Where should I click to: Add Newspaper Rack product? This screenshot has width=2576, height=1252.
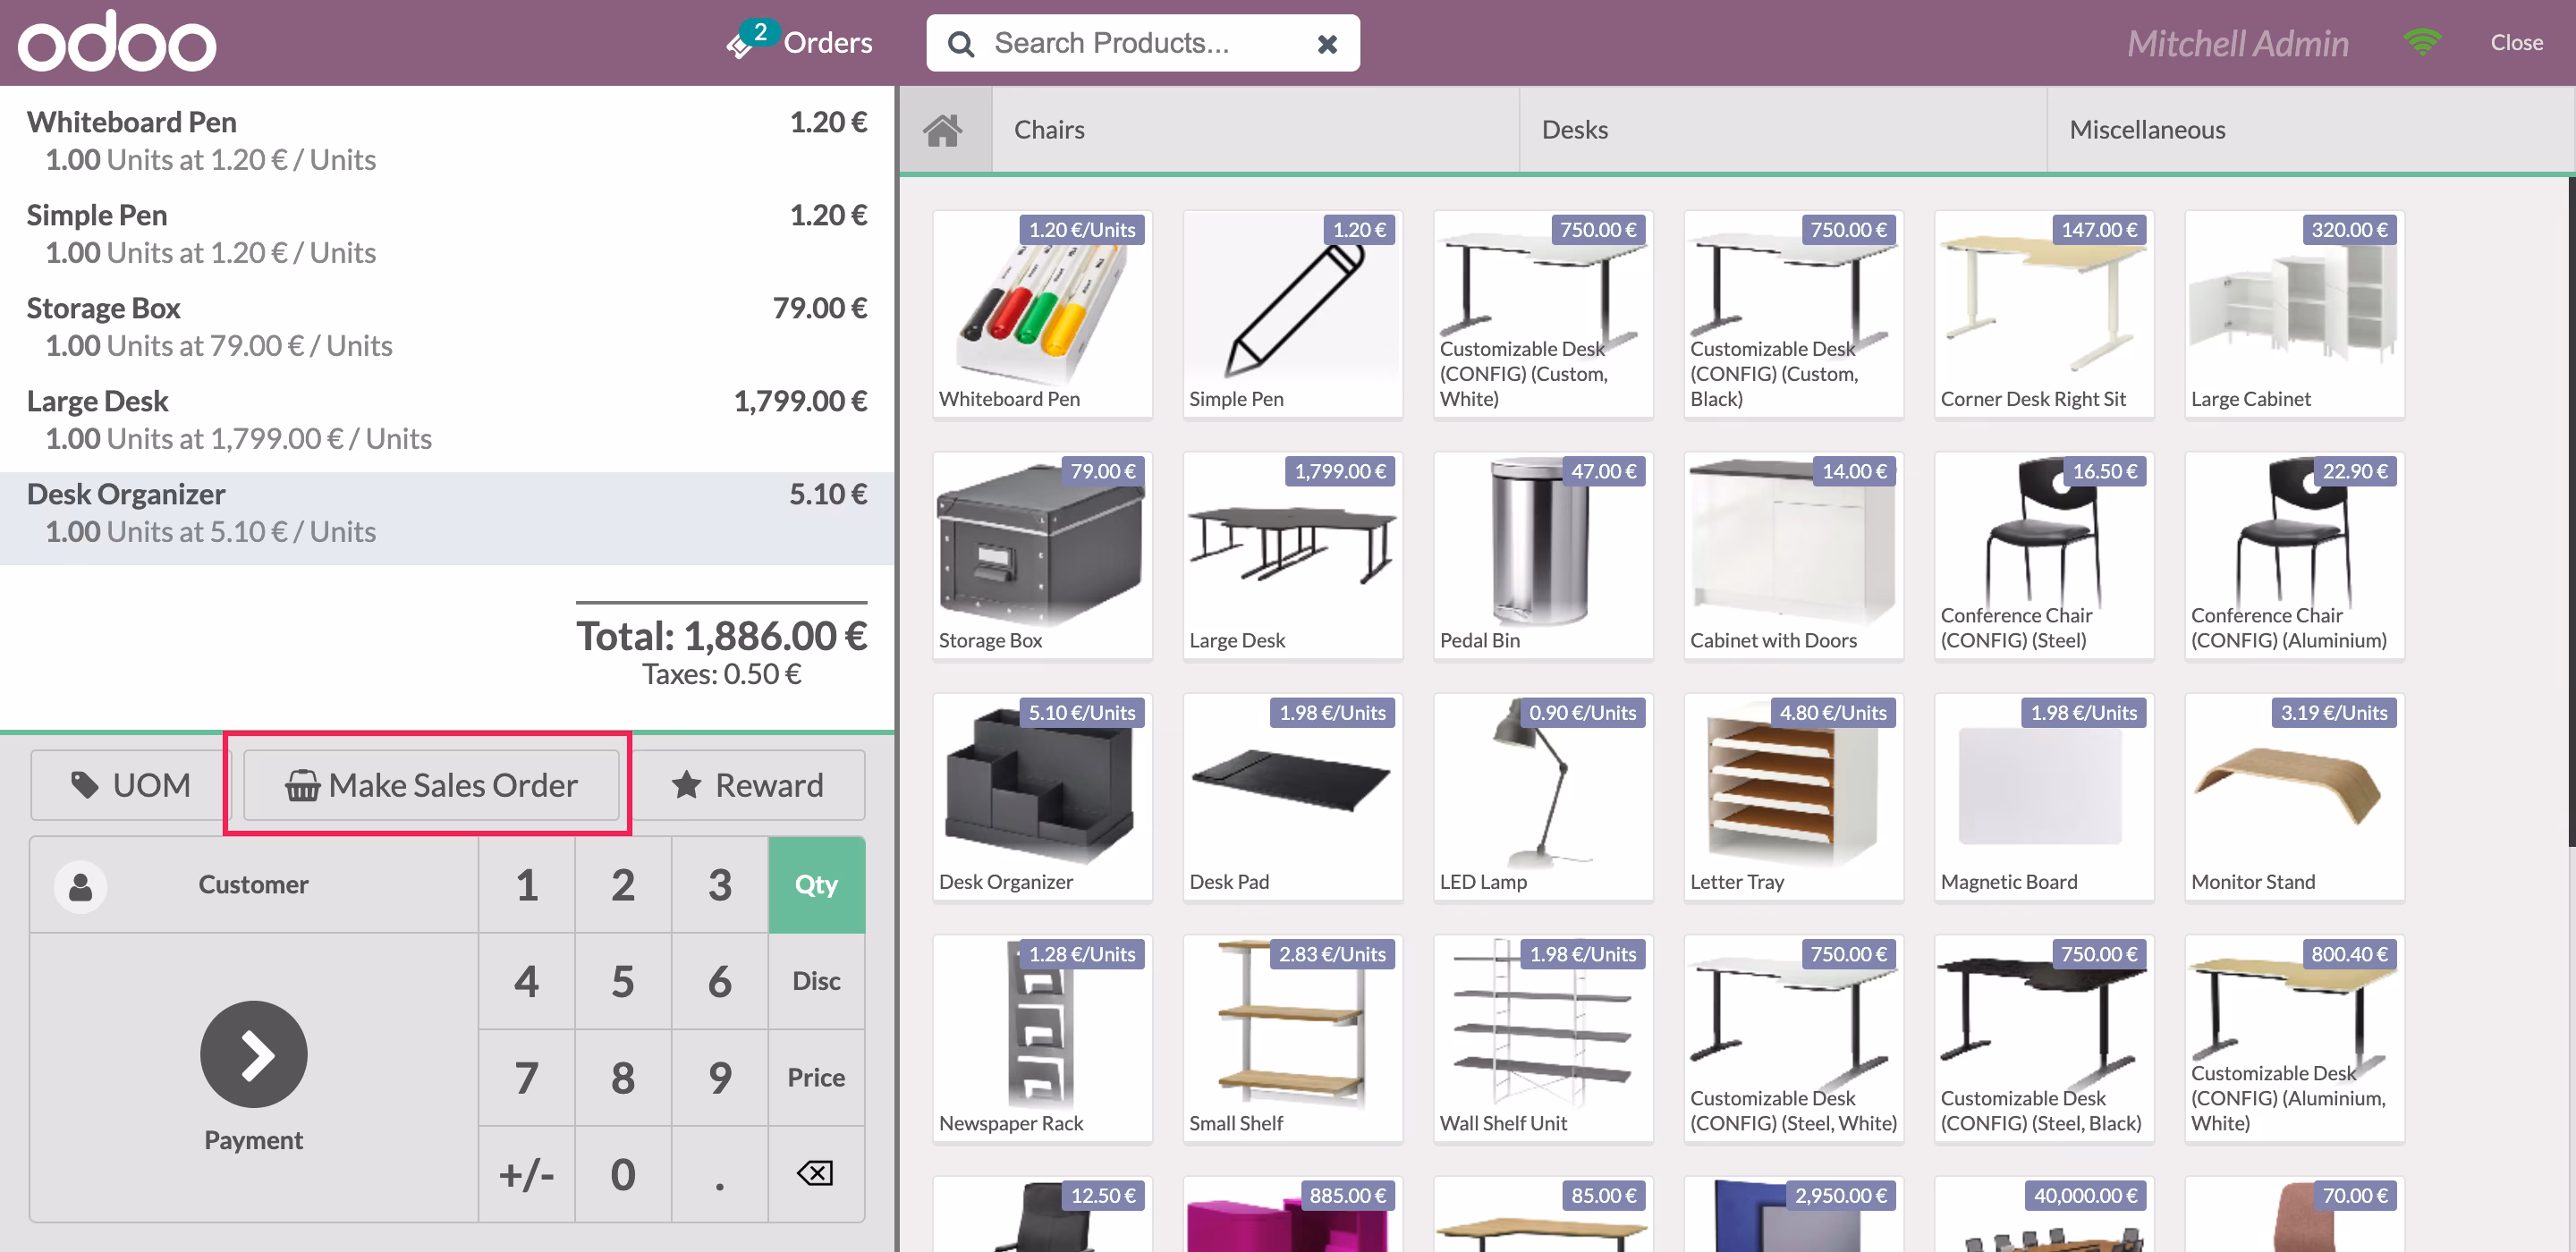coord(1042,1039)
